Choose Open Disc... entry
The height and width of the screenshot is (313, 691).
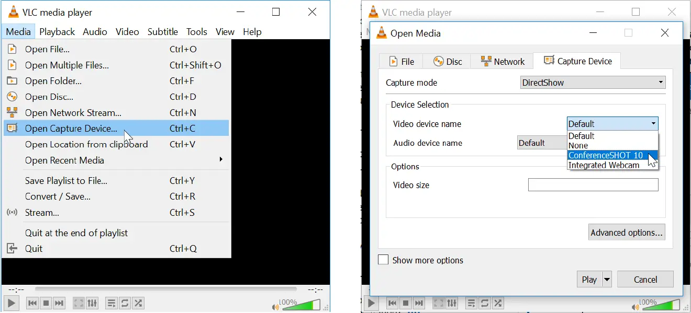tap(116, 97)
